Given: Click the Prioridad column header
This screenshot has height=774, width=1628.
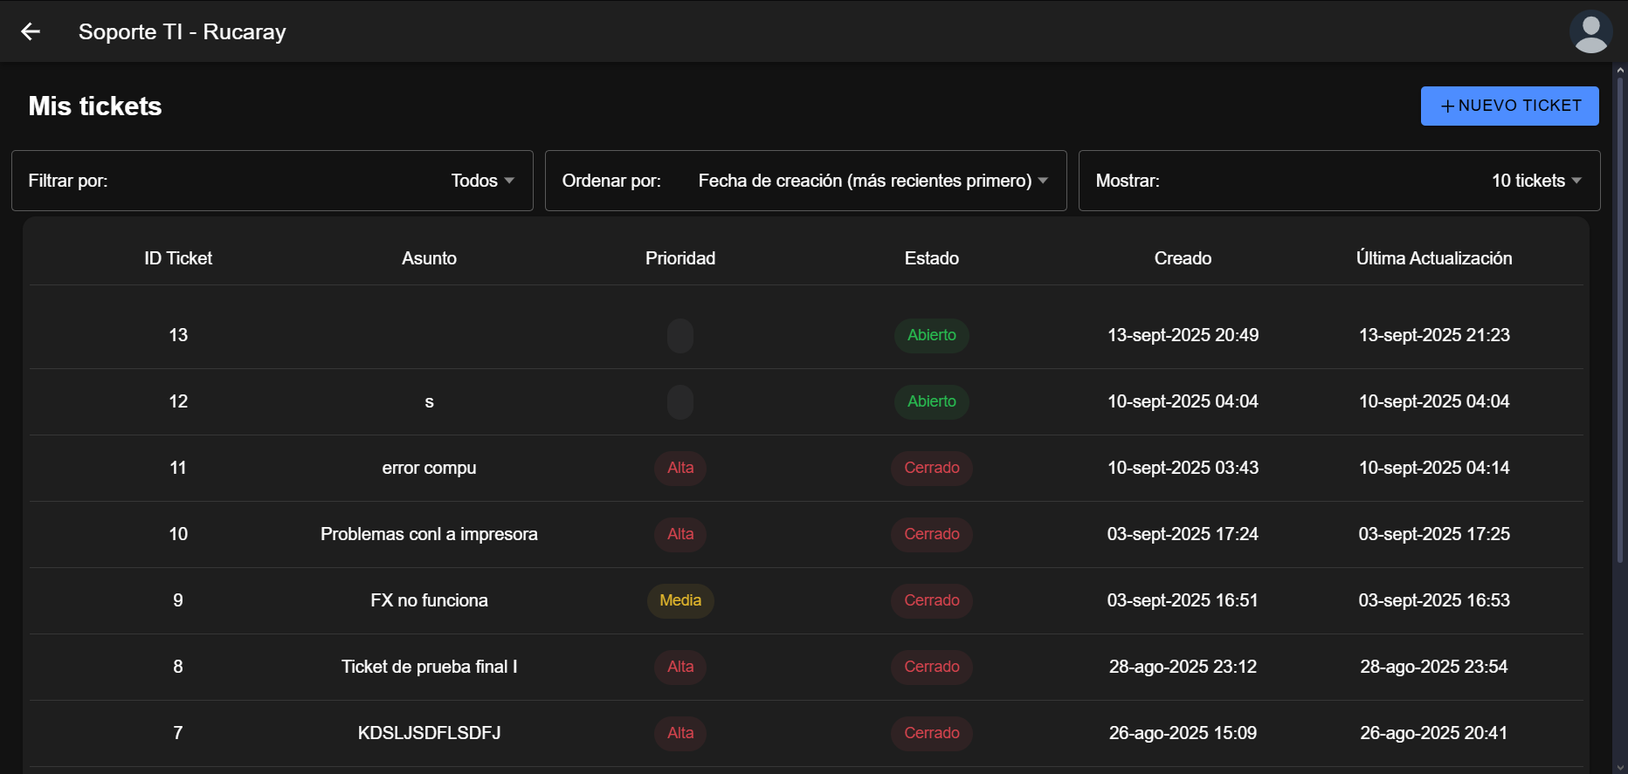Looking at the screenshot, I should (x=680, y=258).
